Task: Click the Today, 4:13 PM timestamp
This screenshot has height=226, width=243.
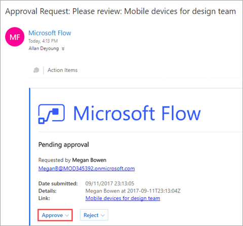Action: click(x=43, y=41)
